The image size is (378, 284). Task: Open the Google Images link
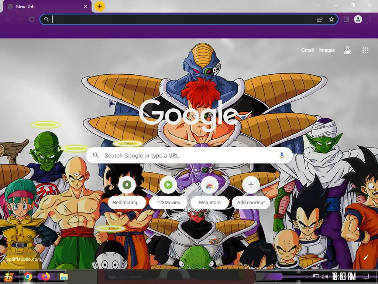pyautogui.click(x=327, y=50)
